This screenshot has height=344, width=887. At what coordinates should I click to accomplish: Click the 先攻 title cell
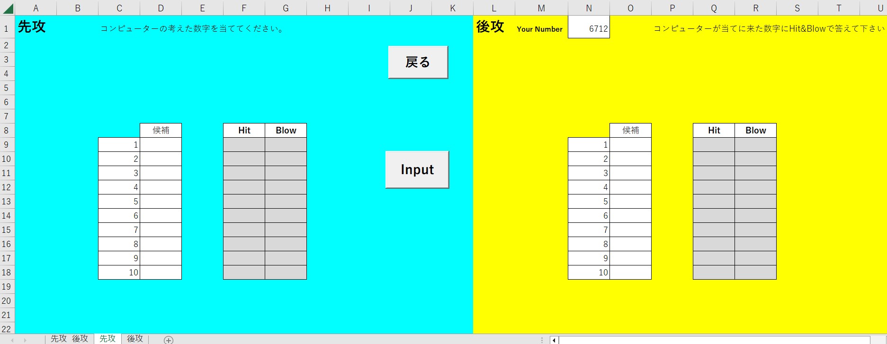pos(32,26)
